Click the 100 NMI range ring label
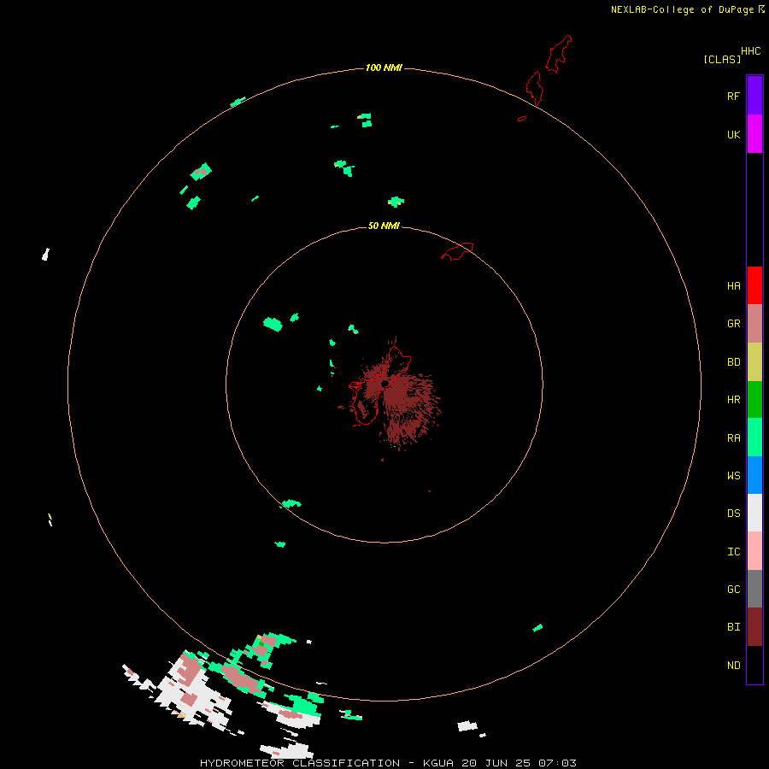This screenshot has height=769, width=769. [384, 68]
